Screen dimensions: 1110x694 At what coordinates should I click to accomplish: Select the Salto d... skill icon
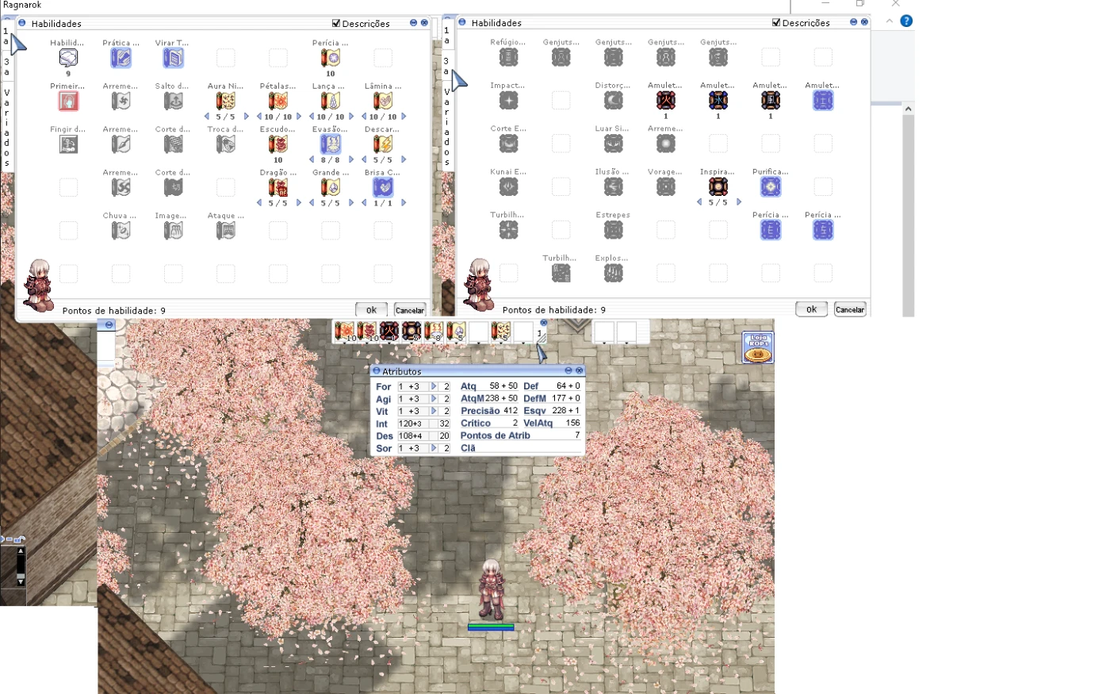click(x=173, y=101)
